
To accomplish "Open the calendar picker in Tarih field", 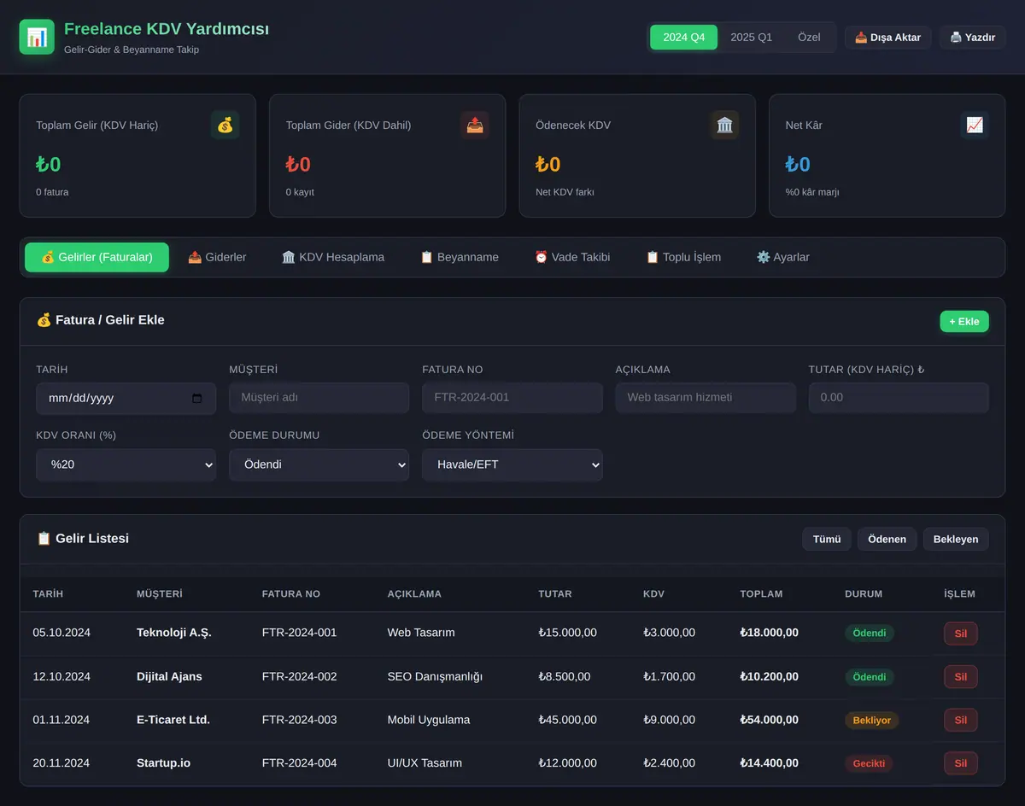I will coord(197,398).
